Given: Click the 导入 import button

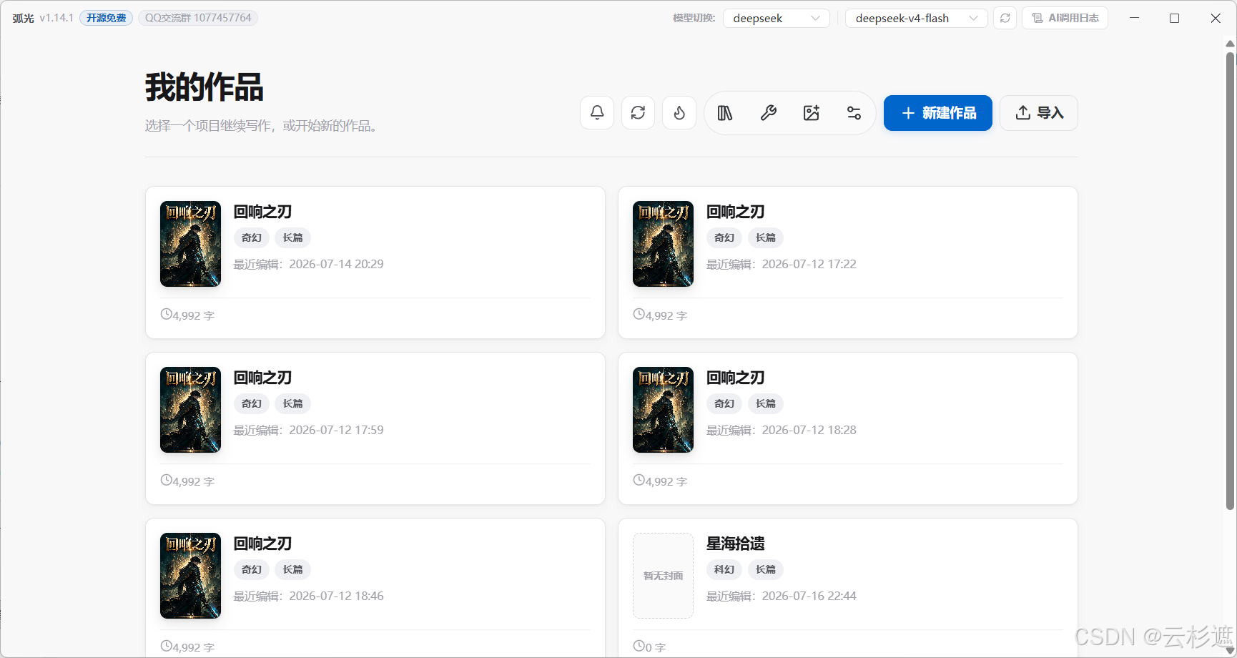Looking at the screenshot, I should click(x=1039, y=113).
